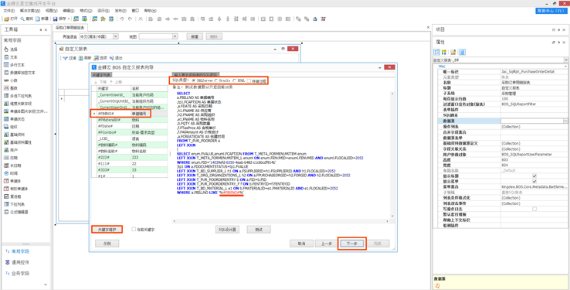570x290 pixels.
Task: Pick the 多选下拉列表 field in toolbox
Action: 18,96
